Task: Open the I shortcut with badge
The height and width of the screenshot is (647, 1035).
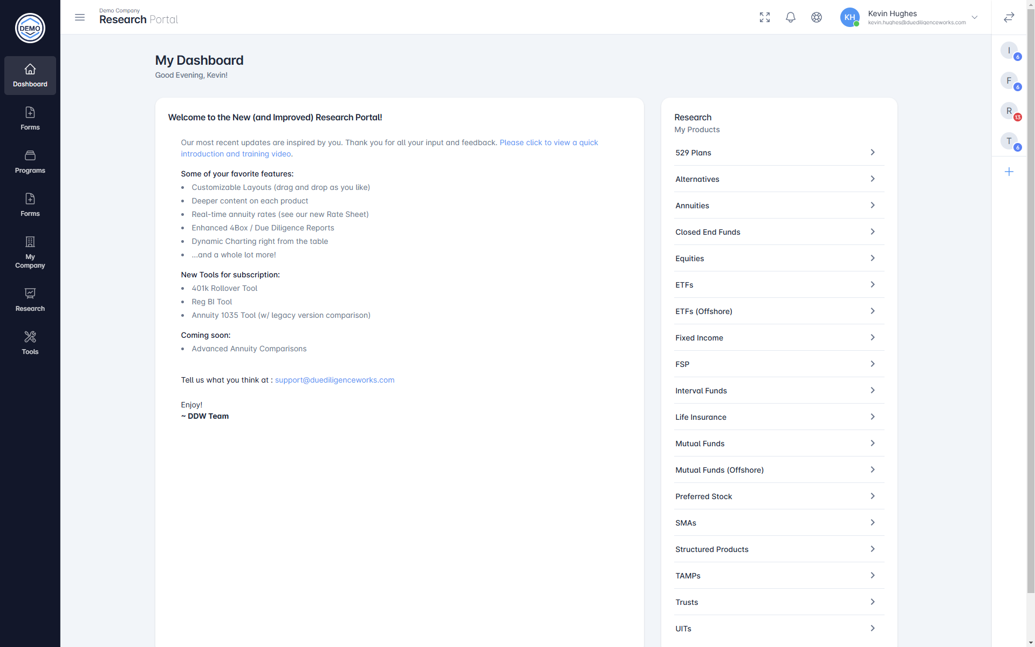Action: [x=1009, y=51]
